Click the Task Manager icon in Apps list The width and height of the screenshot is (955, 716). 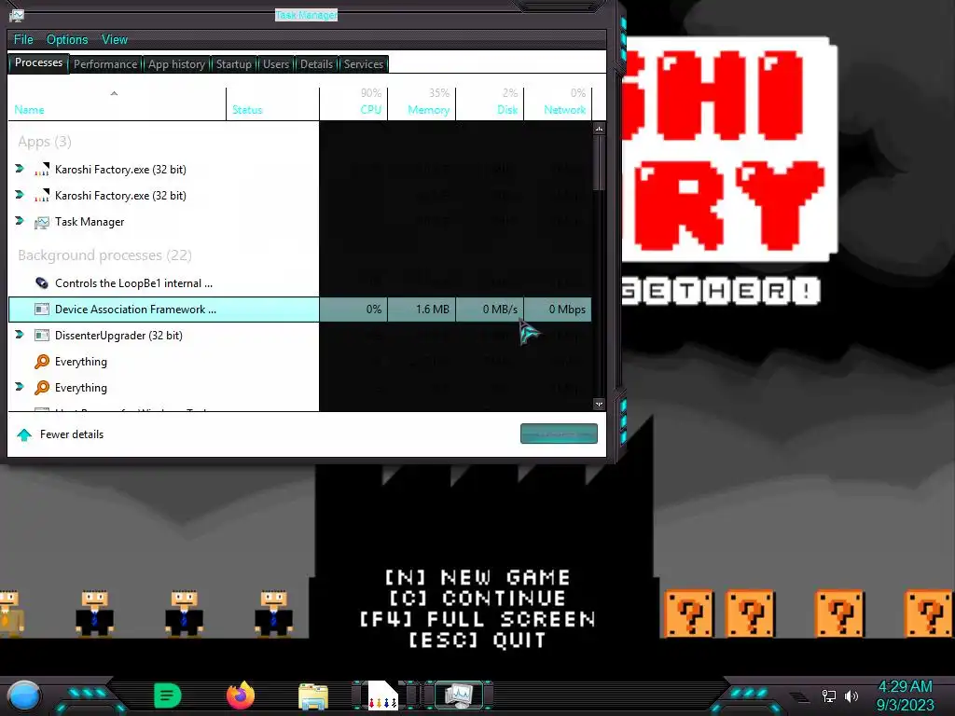41,222
